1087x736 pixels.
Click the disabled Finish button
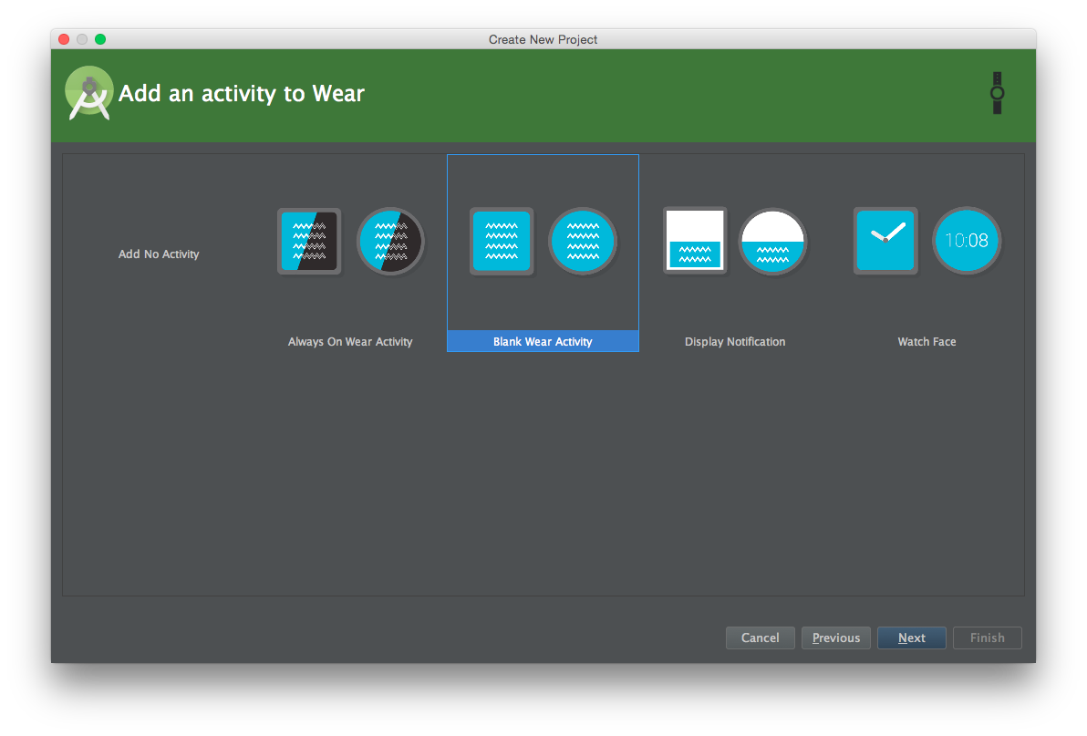[x=988, y=638]
